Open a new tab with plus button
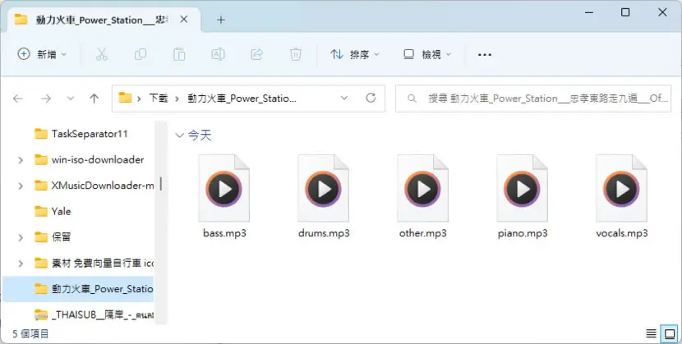The width and height of the screenshot is (682, 344). coord(221,20)
